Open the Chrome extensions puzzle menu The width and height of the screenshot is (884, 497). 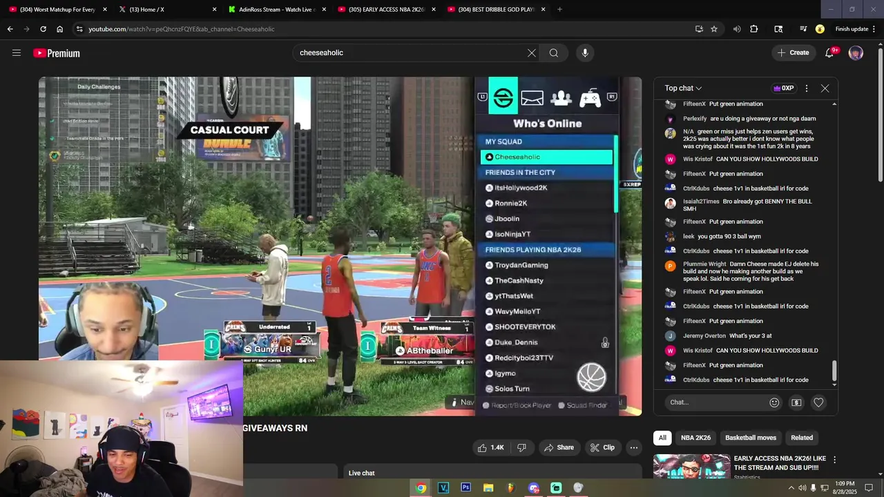[753, 29]
